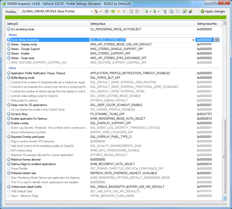Image resolution: width=232 pixels, height=209 pixels.
Task: Click the gear icon for Enable overlay
Action: coord(9,123)
